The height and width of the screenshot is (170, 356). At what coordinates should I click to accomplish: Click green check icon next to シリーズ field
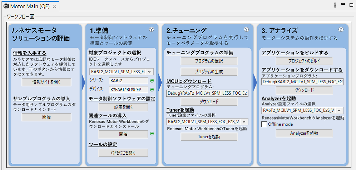pos(152,80)
